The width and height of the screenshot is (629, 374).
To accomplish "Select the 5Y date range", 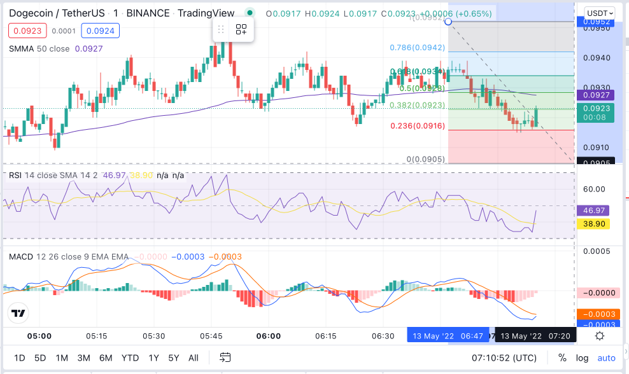I will 174,358.
